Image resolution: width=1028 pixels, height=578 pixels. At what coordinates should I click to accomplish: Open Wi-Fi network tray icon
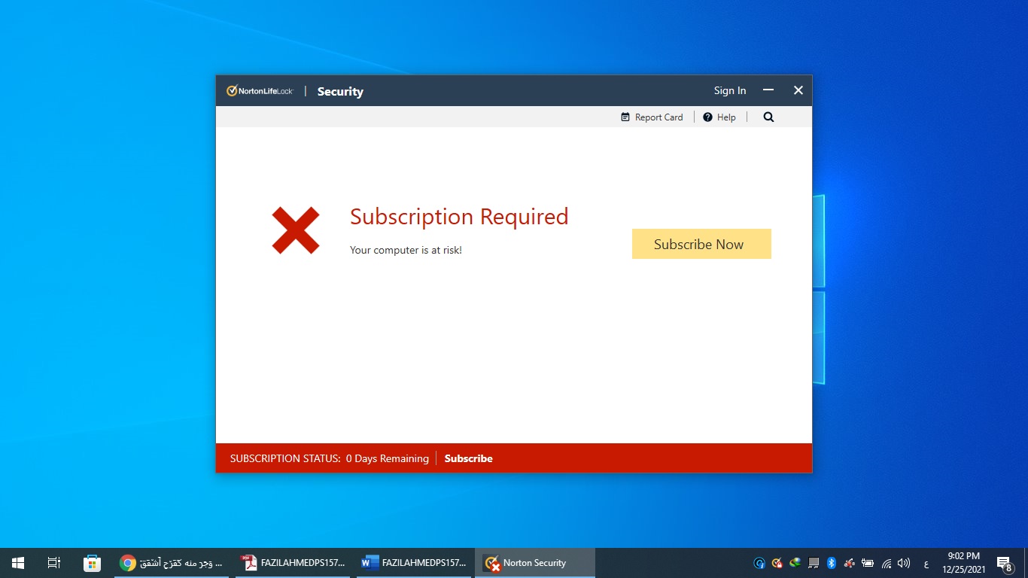(887, 563)
